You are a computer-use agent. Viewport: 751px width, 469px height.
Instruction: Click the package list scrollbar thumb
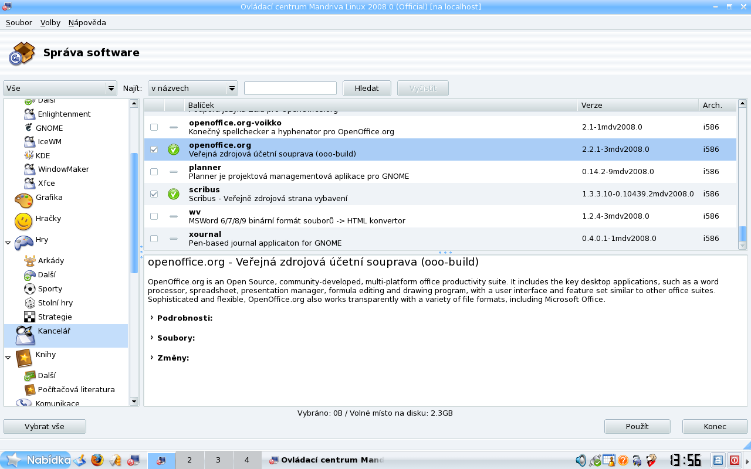coord(743,233)
